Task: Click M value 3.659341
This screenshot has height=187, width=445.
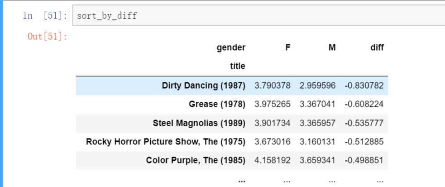Action: (x=317, y=160)
